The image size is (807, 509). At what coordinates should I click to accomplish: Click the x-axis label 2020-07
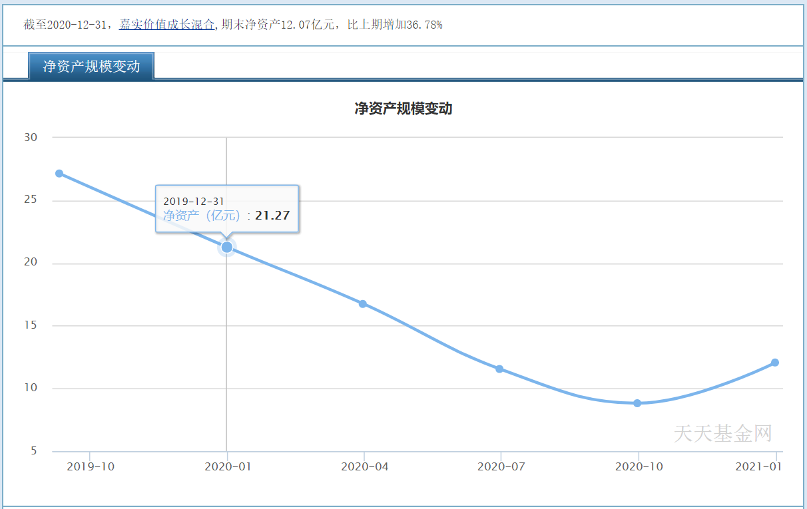[x=501, y=467]
